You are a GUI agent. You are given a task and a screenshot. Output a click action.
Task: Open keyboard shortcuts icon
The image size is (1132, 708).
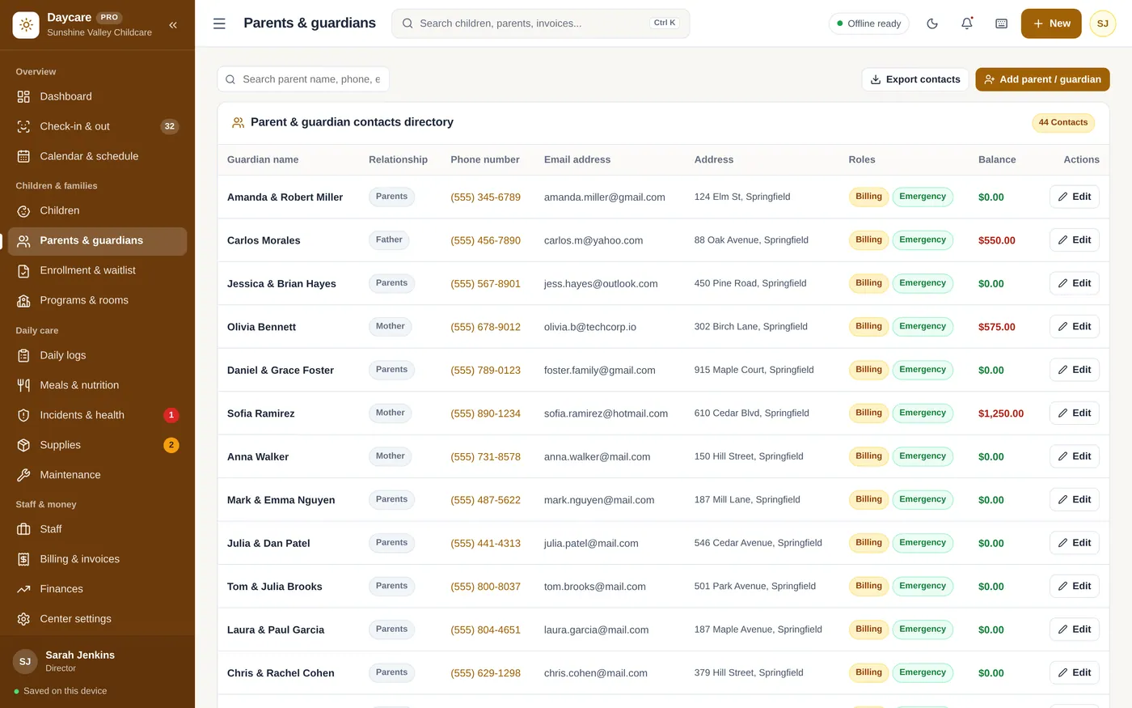click(x=1002, y=23)
